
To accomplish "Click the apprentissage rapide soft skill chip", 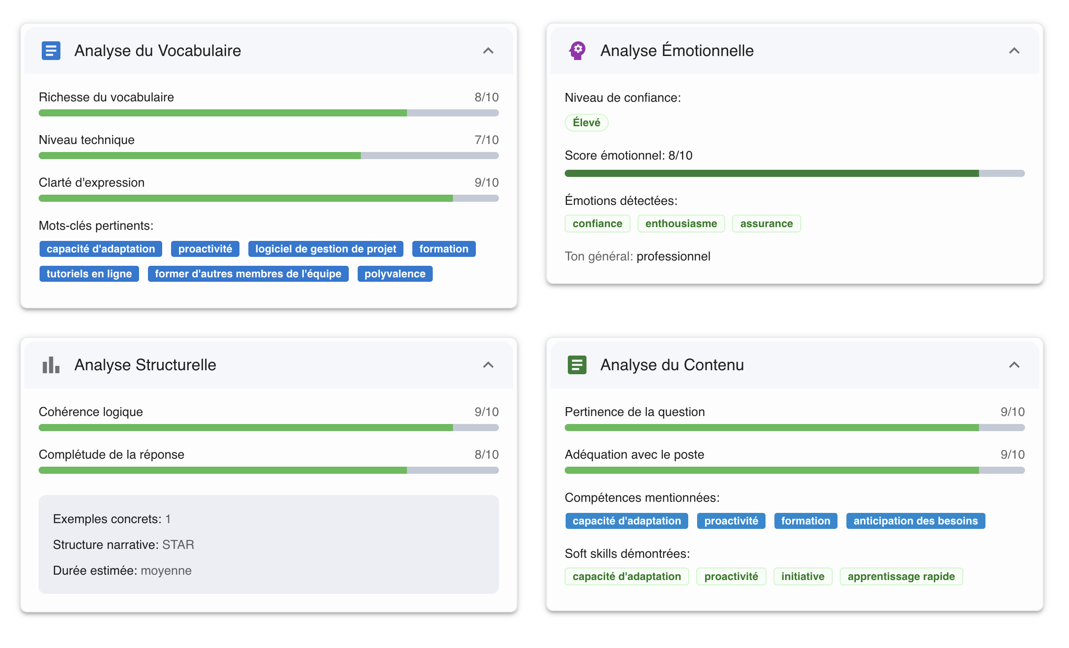I will pyautogui.click(x=901, y=576).
